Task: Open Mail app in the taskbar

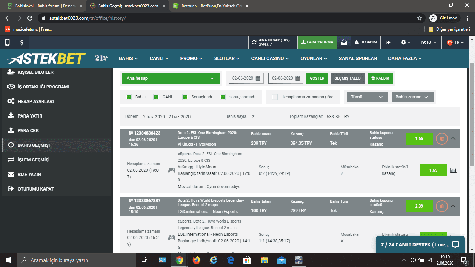Action: (x=281, y=260)
